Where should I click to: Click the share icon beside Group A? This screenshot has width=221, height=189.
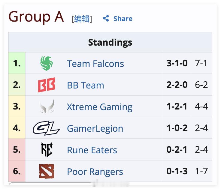pos(106,18)
